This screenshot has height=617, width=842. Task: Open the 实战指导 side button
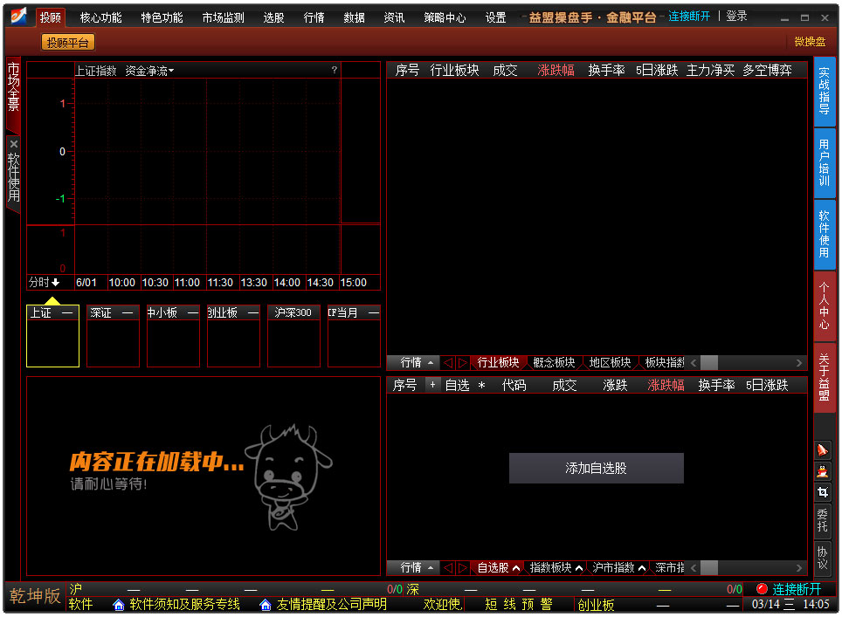[825, 91]
